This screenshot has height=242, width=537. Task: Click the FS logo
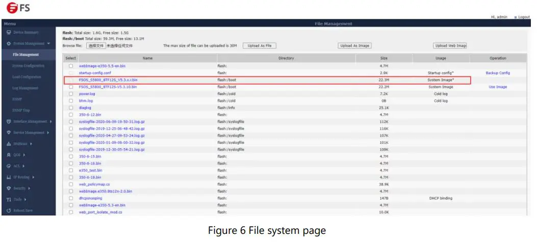(18, 7)
